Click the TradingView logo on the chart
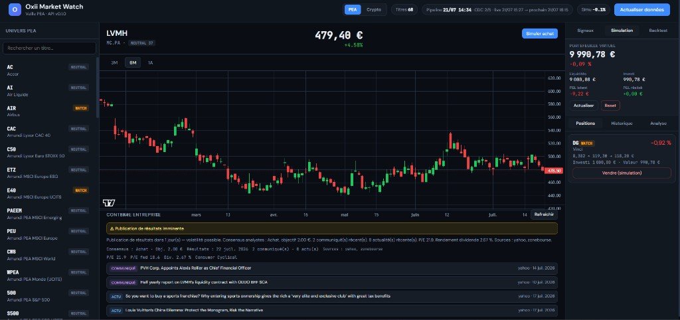Screen dimensions: 680x320 pos(109,203)
